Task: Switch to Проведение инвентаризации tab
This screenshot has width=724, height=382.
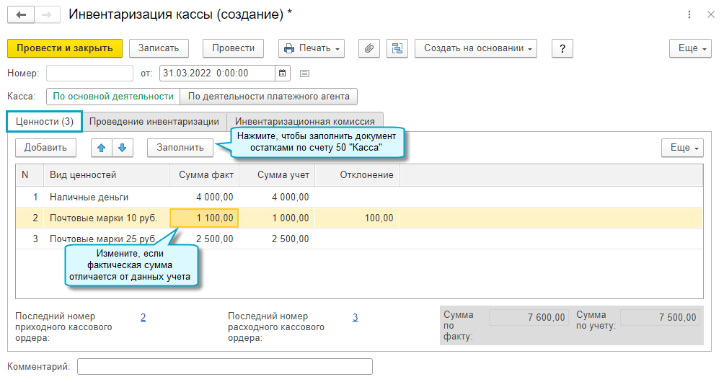Action: (x=154, y=121)
